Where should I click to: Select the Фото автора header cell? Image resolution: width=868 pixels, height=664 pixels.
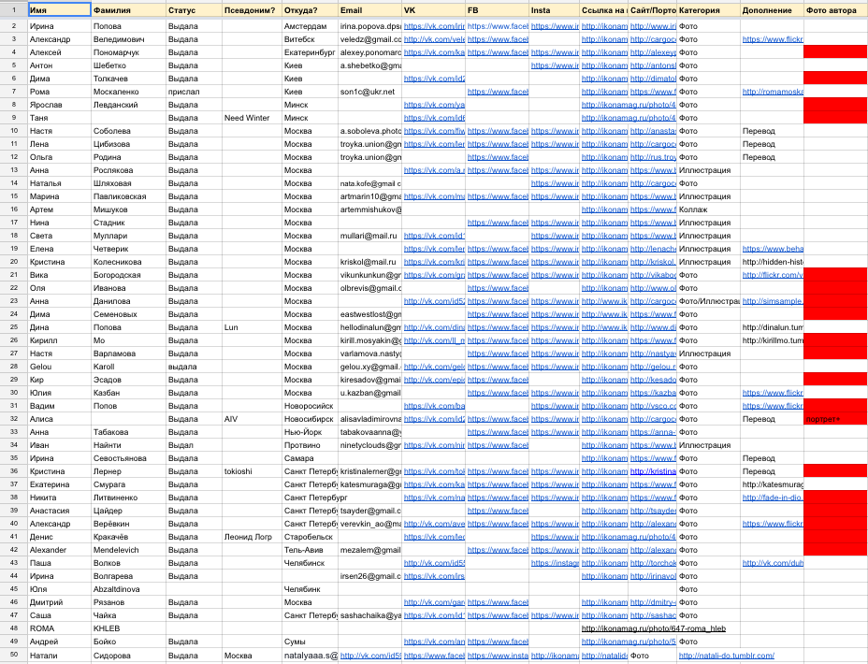[835, 10]
